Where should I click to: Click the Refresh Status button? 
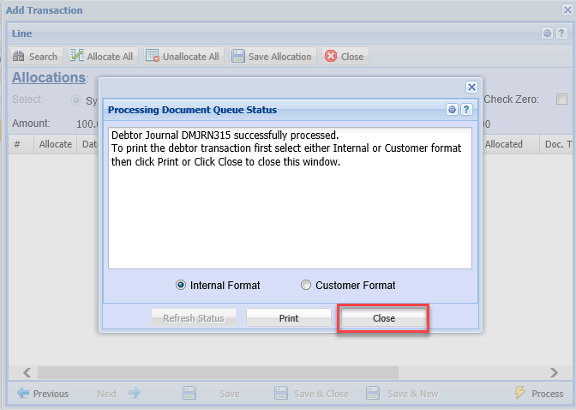point(194,318)
